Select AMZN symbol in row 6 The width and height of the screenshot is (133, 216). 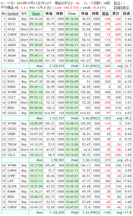pyautogui.click(x=11, y=45)
